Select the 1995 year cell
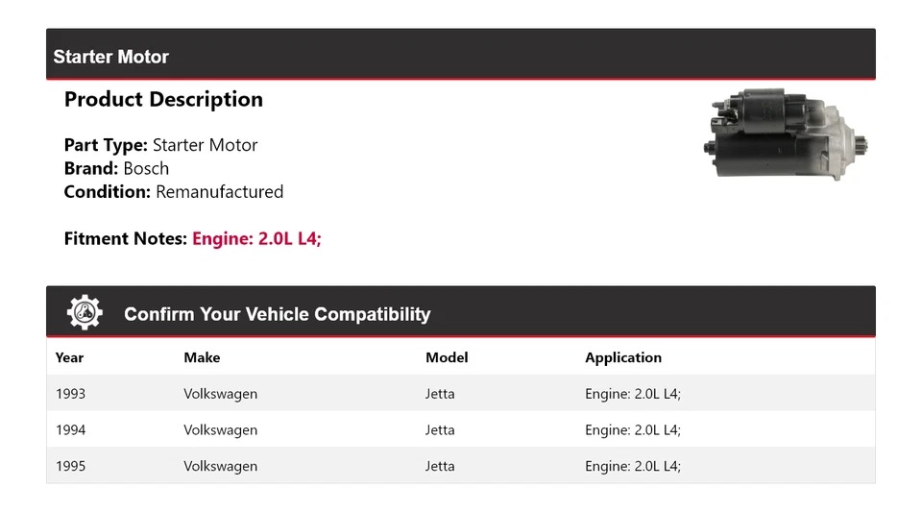This screenshot has height=512, width=922. coord(70,466)
